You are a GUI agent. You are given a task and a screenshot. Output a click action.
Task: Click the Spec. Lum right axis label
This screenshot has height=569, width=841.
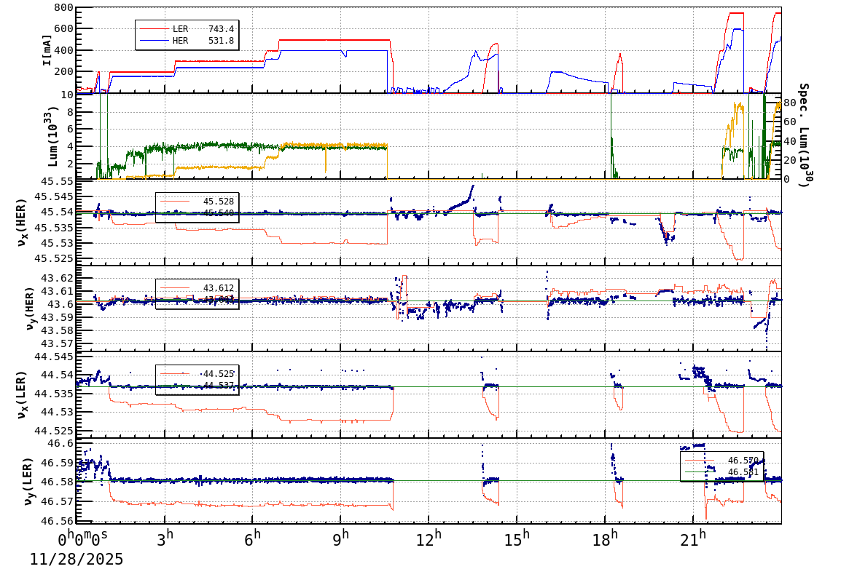804,135
